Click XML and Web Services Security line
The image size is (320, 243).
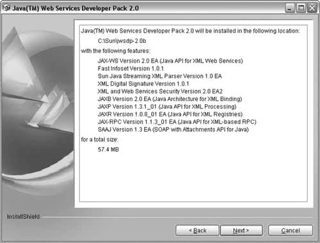(160, 91)
